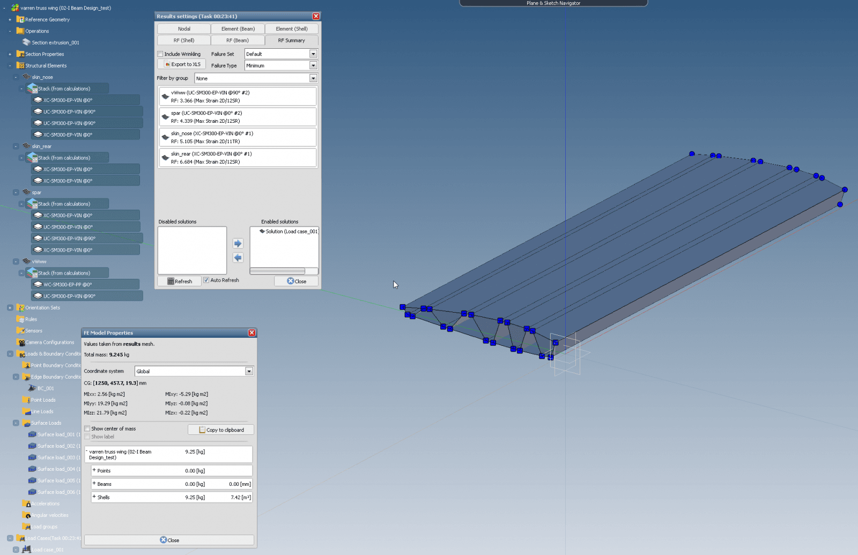The height and width of the screenshot is (555, 858).
Task: Switch to the Nodal tab
Action: pyautogui.click(x=184, y=28)
